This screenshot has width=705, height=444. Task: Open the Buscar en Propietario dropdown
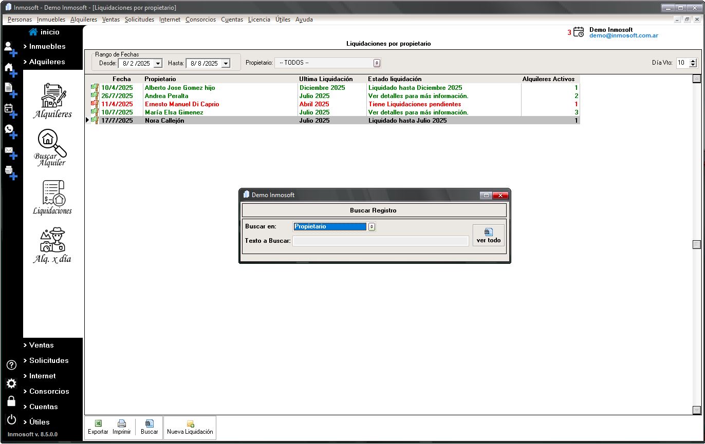[372, 227]
